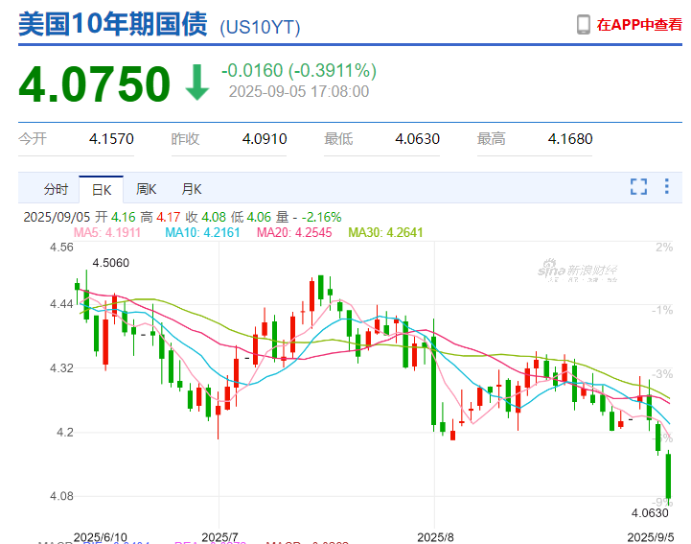
Task: Click the change value -0.0160 (-0.3911%)
Action: click(299, 71)
